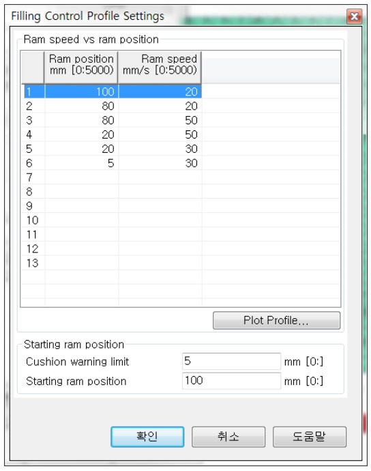Image resolution: width=371 pixels, height=471 pixels.
Task: Select empty ram position cell in row 7
Action: coord(81,177)
